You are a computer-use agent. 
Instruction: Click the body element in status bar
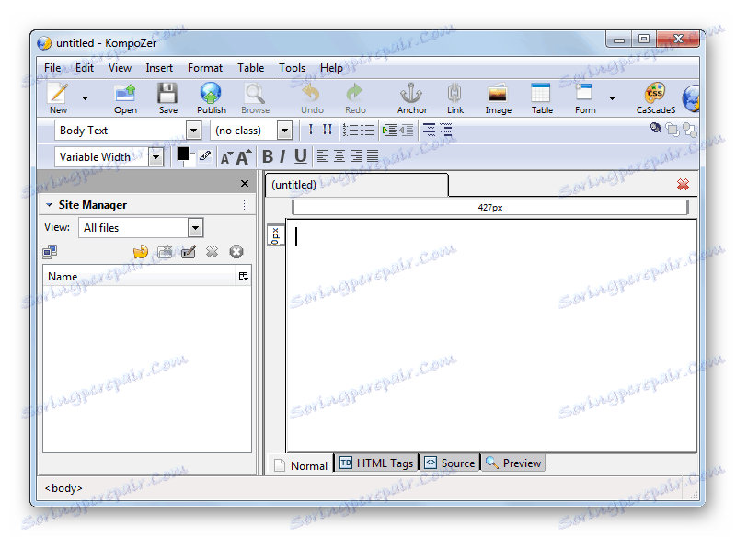click(x=62, y=488)
